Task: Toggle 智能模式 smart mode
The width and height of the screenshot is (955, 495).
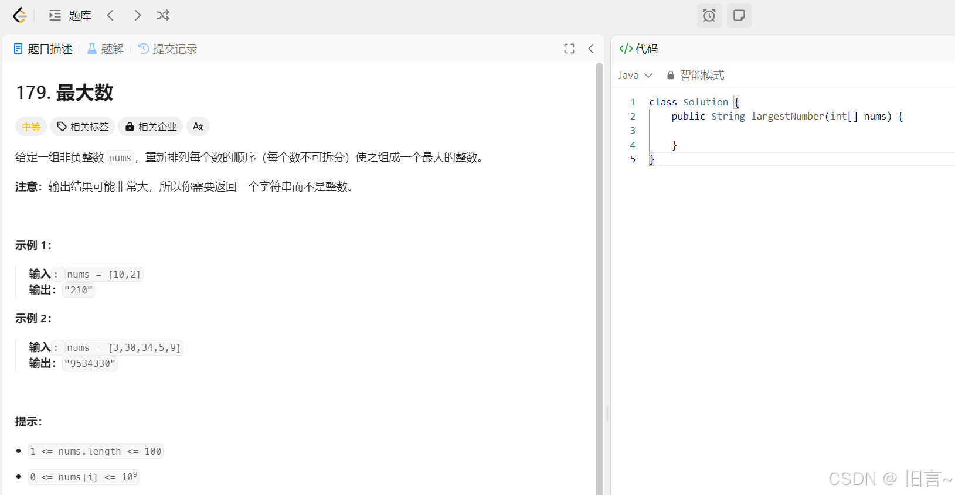Action: tap(696, 76)
